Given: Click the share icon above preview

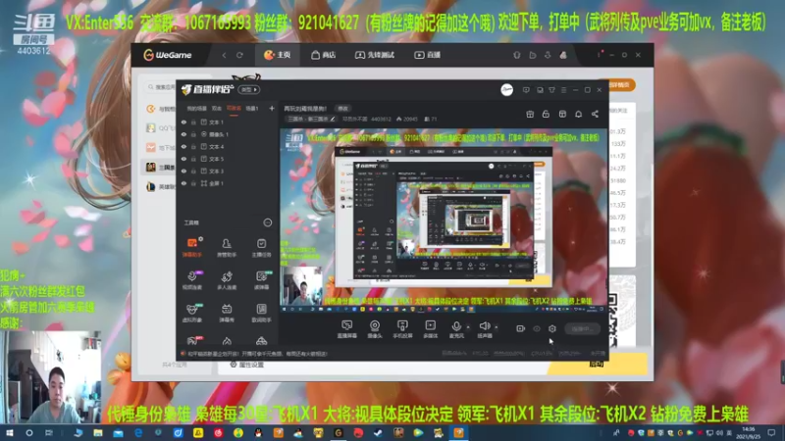Looking at the screenshot, I should [x=595, y=115].
